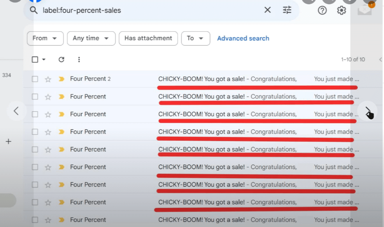Toggle importance marker on second email row
This screenshot has height=227, width=384.
coord(61,97)
